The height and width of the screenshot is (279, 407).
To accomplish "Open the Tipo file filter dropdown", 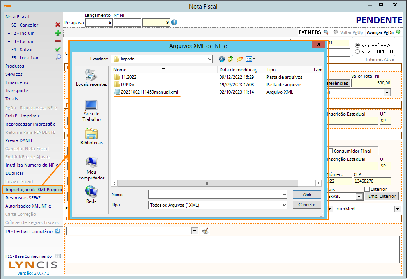I will point(284,205).
